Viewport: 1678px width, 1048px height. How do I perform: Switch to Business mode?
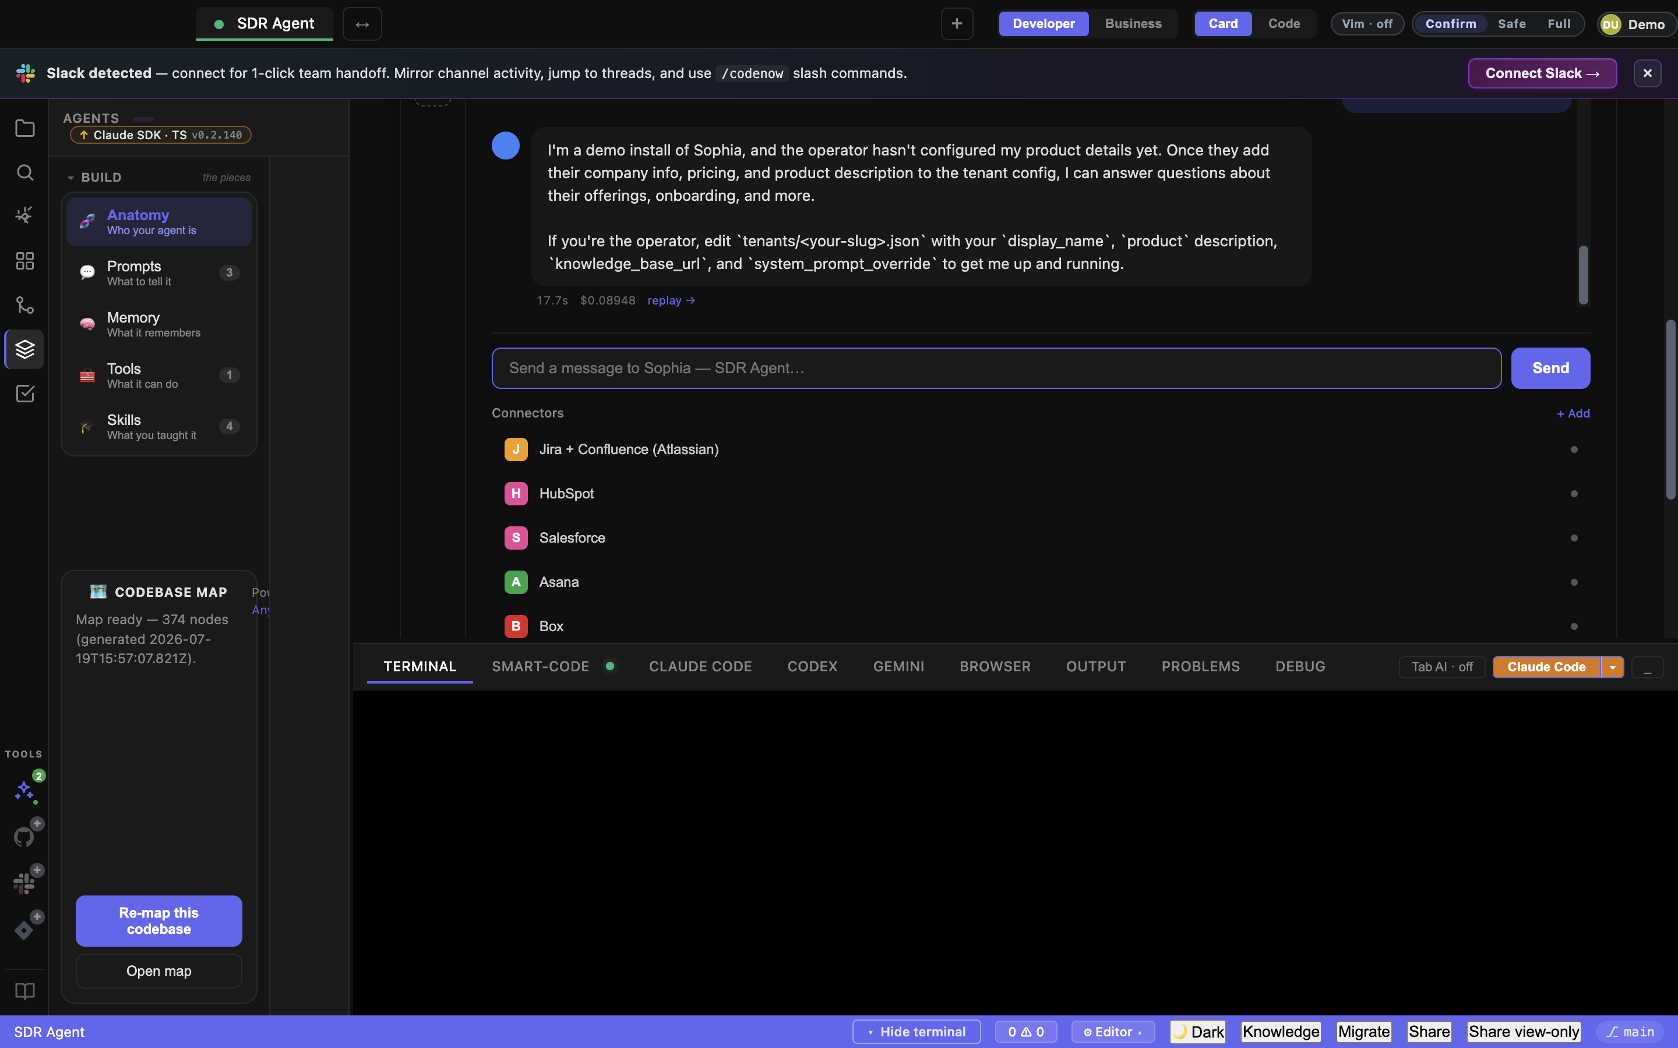1133,23
